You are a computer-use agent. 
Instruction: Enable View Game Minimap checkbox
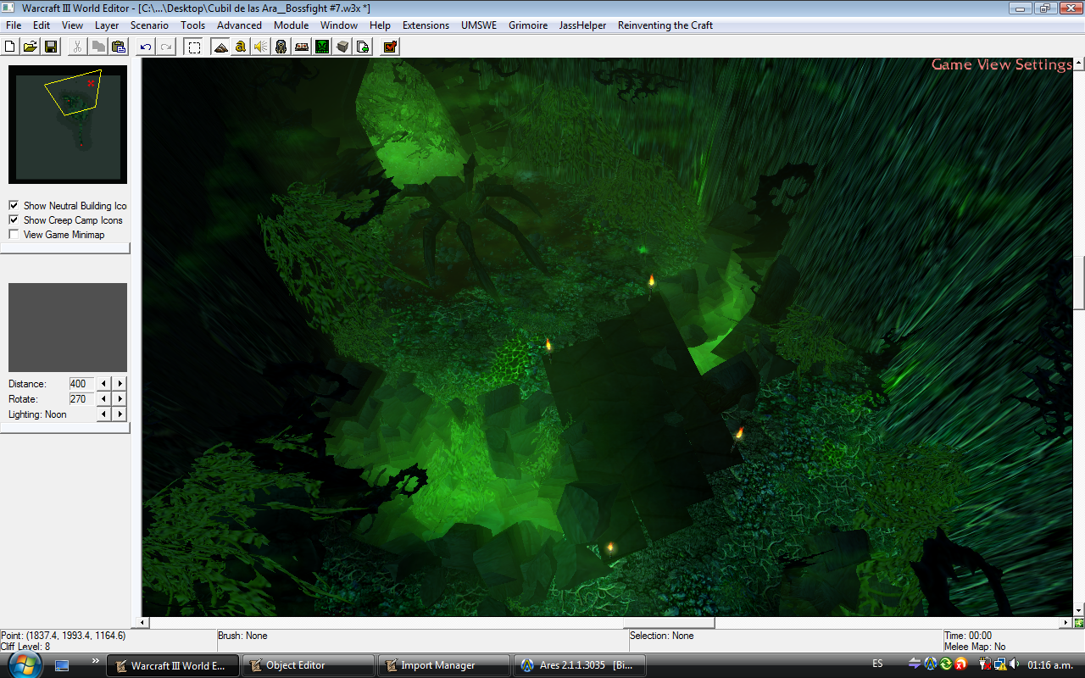pos(14,234)
